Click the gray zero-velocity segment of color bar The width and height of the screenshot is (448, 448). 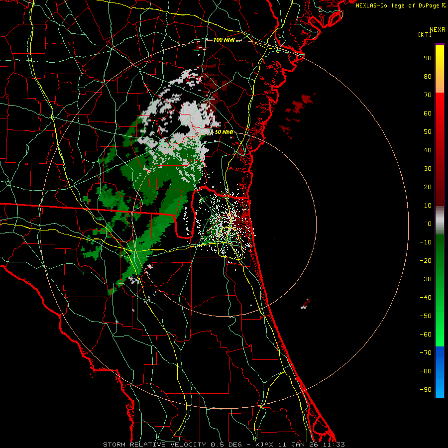(440, 221)
